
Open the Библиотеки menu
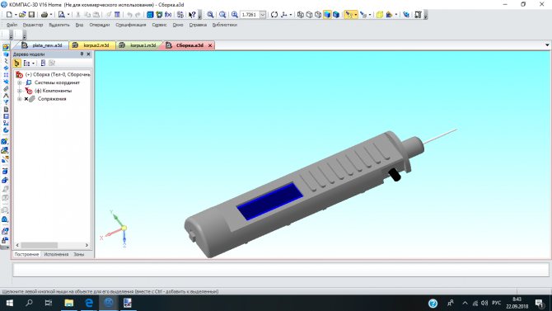click(225, 25)
